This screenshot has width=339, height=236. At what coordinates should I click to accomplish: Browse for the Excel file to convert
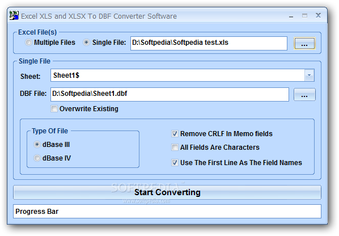coord(304,43)
